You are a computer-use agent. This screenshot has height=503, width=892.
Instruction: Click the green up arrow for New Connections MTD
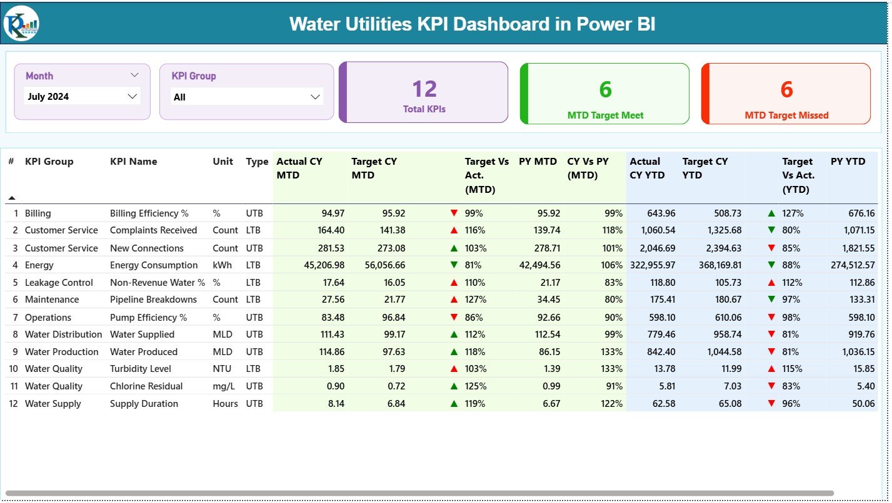pos(454,248)
